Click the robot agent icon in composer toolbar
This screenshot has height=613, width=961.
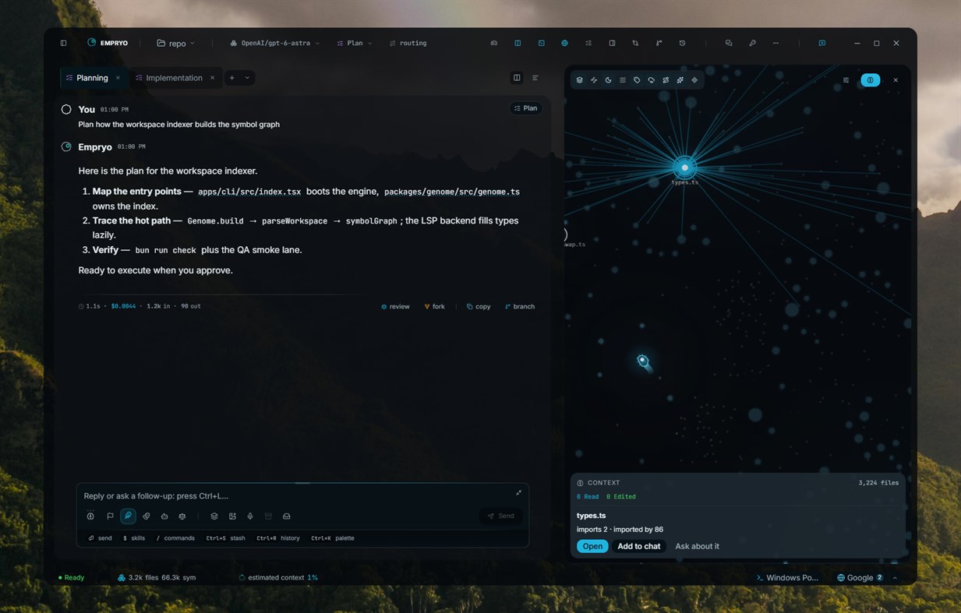(164, 516)
